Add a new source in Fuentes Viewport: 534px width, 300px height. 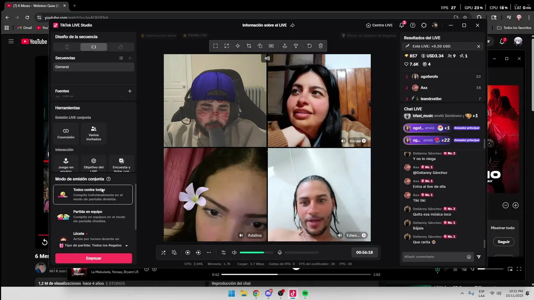click(130, 91)
